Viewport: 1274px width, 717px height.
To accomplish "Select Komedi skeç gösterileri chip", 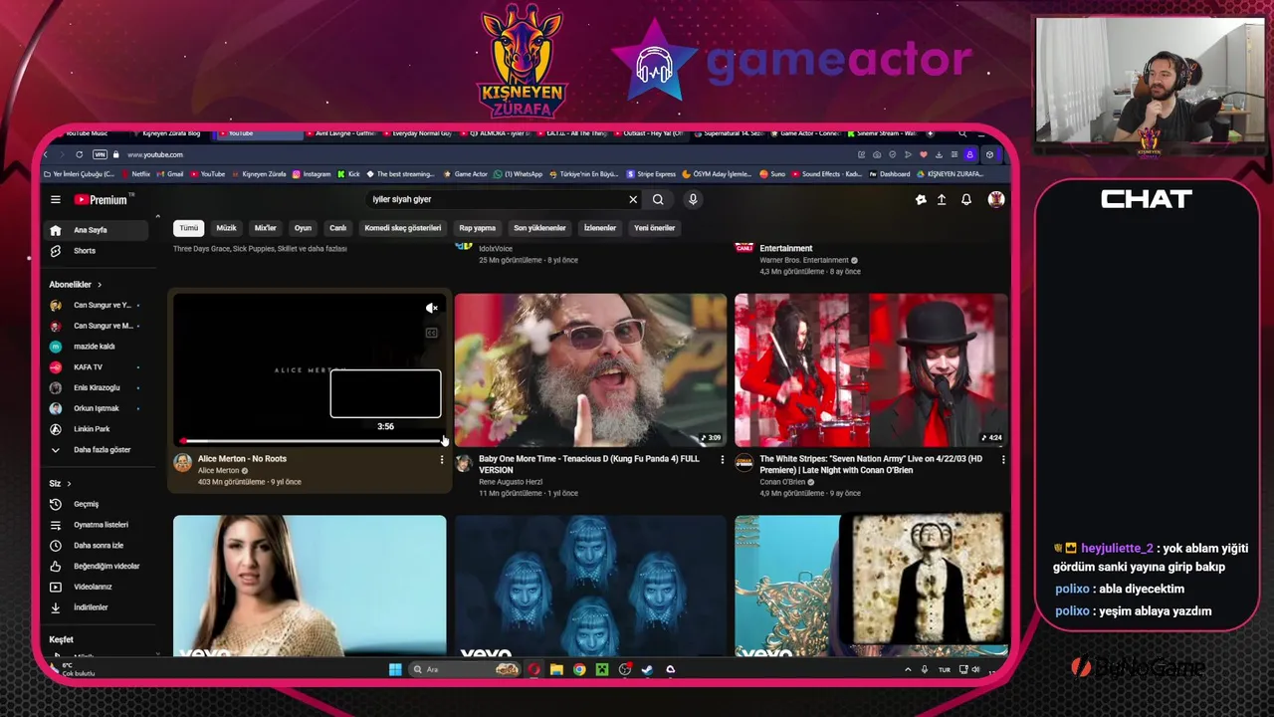I will [x=402, y=228].
